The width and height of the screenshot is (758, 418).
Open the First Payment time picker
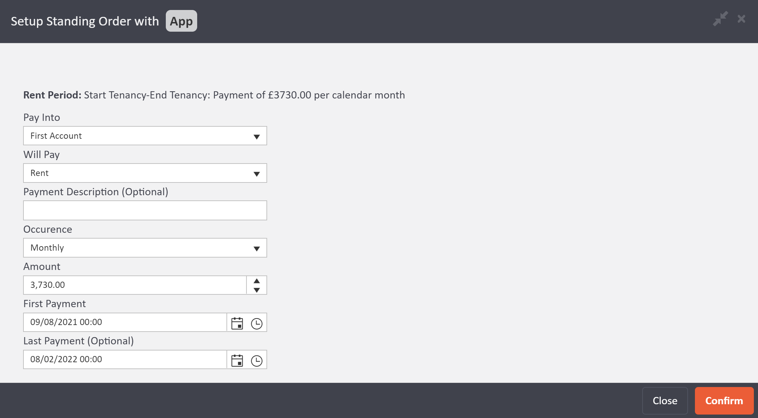tap(256, 323)
